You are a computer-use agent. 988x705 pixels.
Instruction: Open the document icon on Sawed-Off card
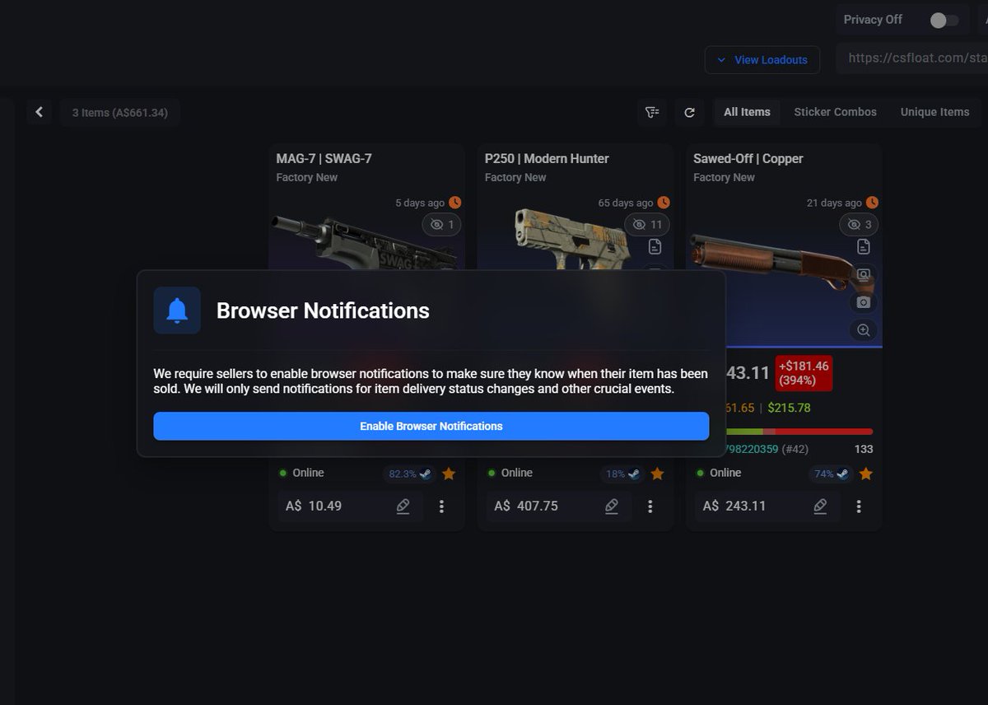(863, 246)
